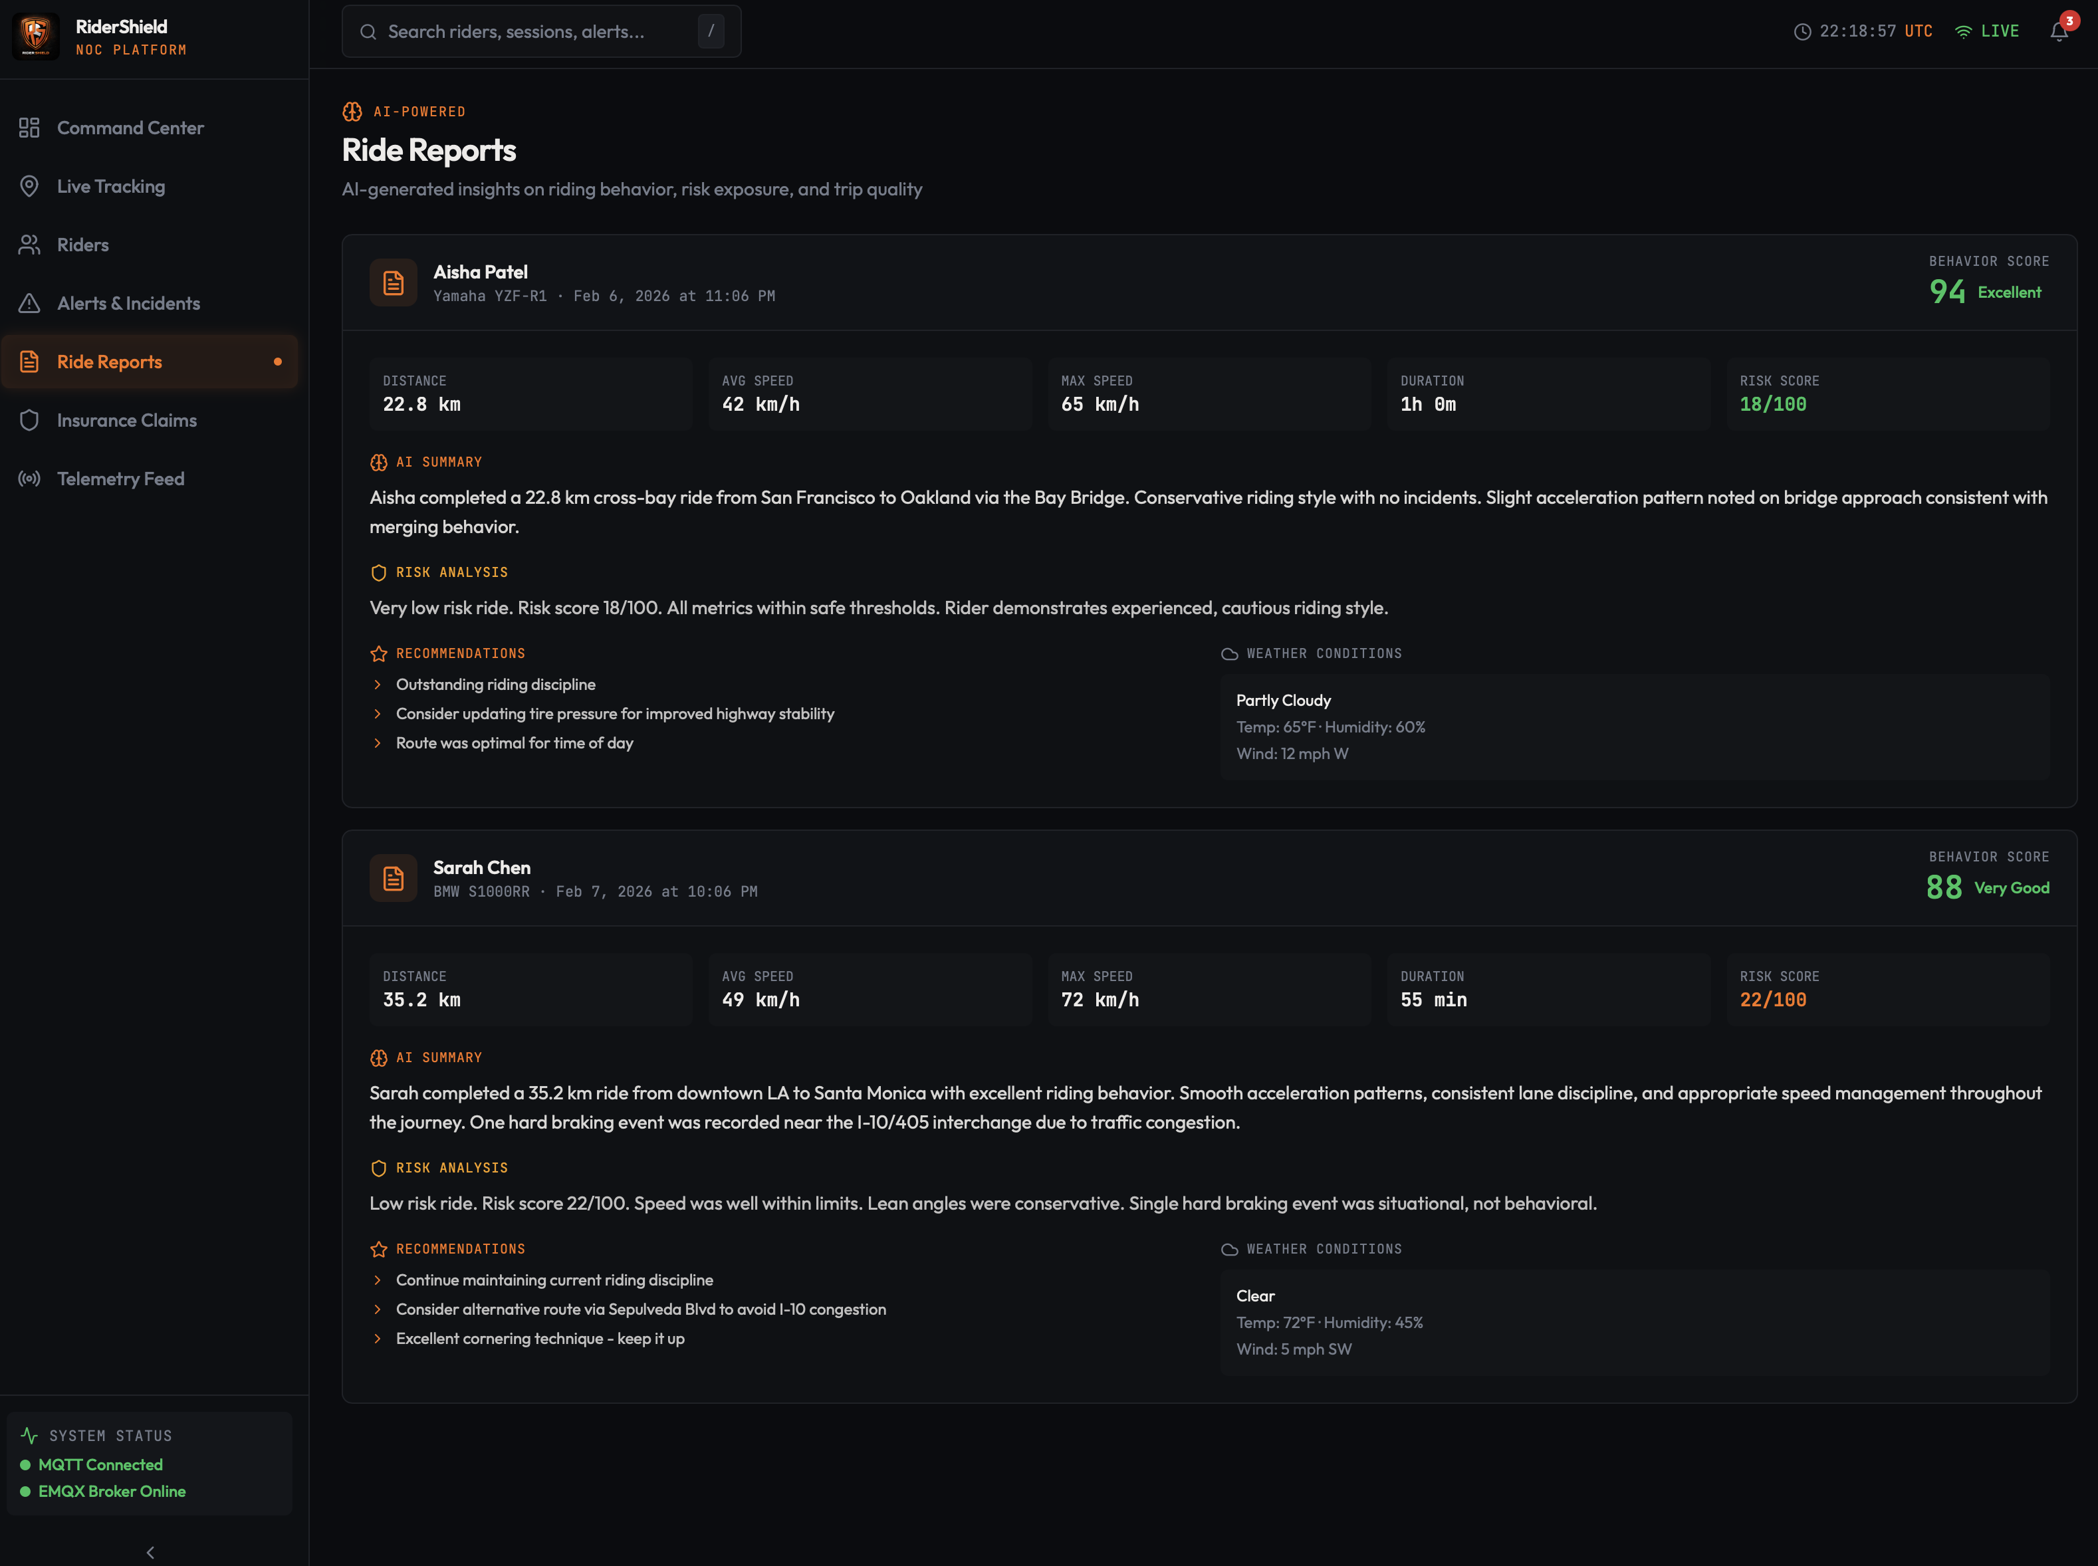Open the Telemetry Feed
Viewport: 2098px width, 1566px height.
pos(120,479)
